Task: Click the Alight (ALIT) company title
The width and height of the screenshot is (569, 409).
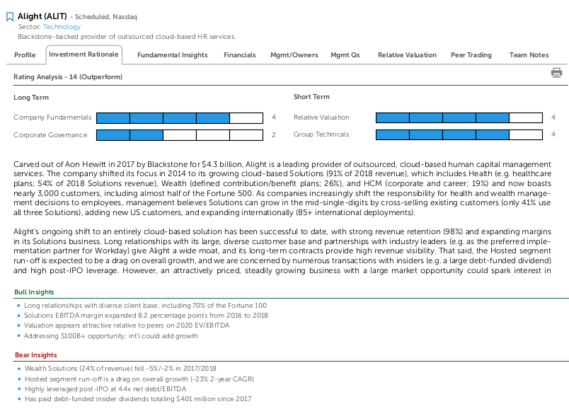Action: point(42,16)
